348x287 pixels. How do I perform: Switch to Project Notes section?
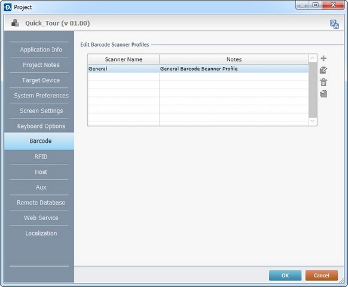point(41,65)
